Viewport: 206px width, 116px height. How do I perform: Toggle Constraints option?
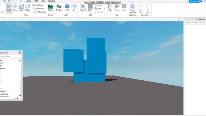point(39,8)
